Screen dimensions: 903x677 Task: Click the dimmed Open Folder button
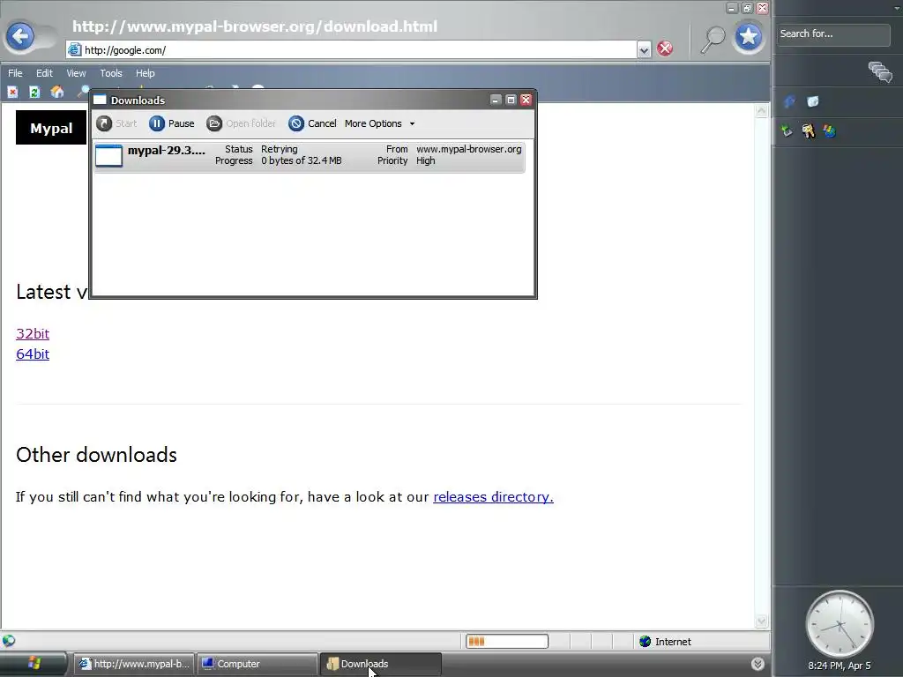click(242, 123)
